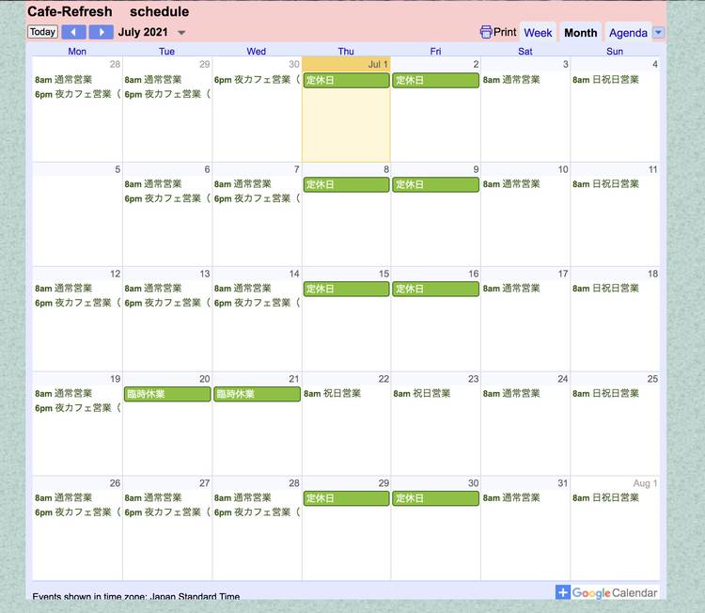Open the July 2021 date picker dropdown
Screen dimensions: 705x613
tap(181, 33)
